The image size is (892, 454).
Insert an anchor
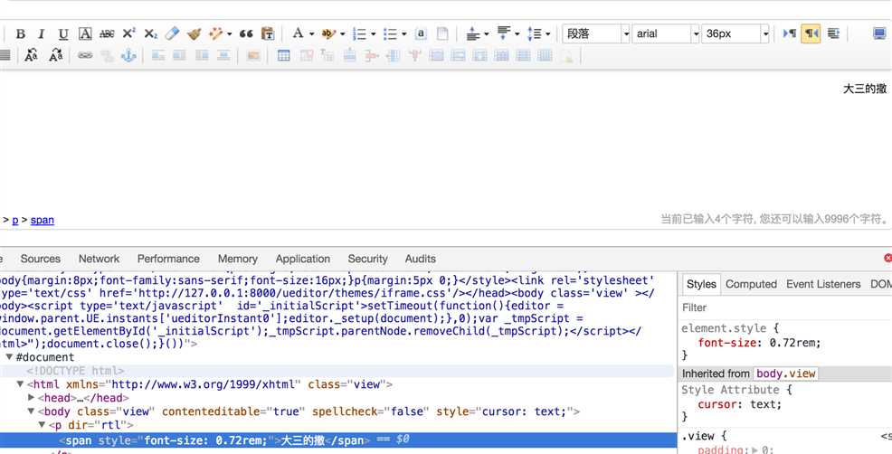[128, 56]
